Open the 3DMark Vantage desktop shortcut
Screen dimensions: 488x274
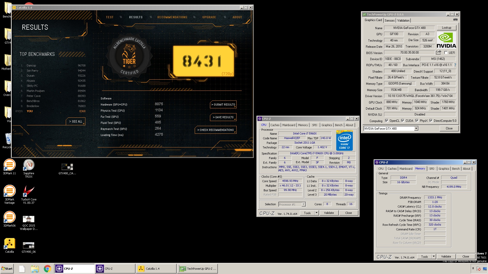pyautogui.click(x=9, y=194)
